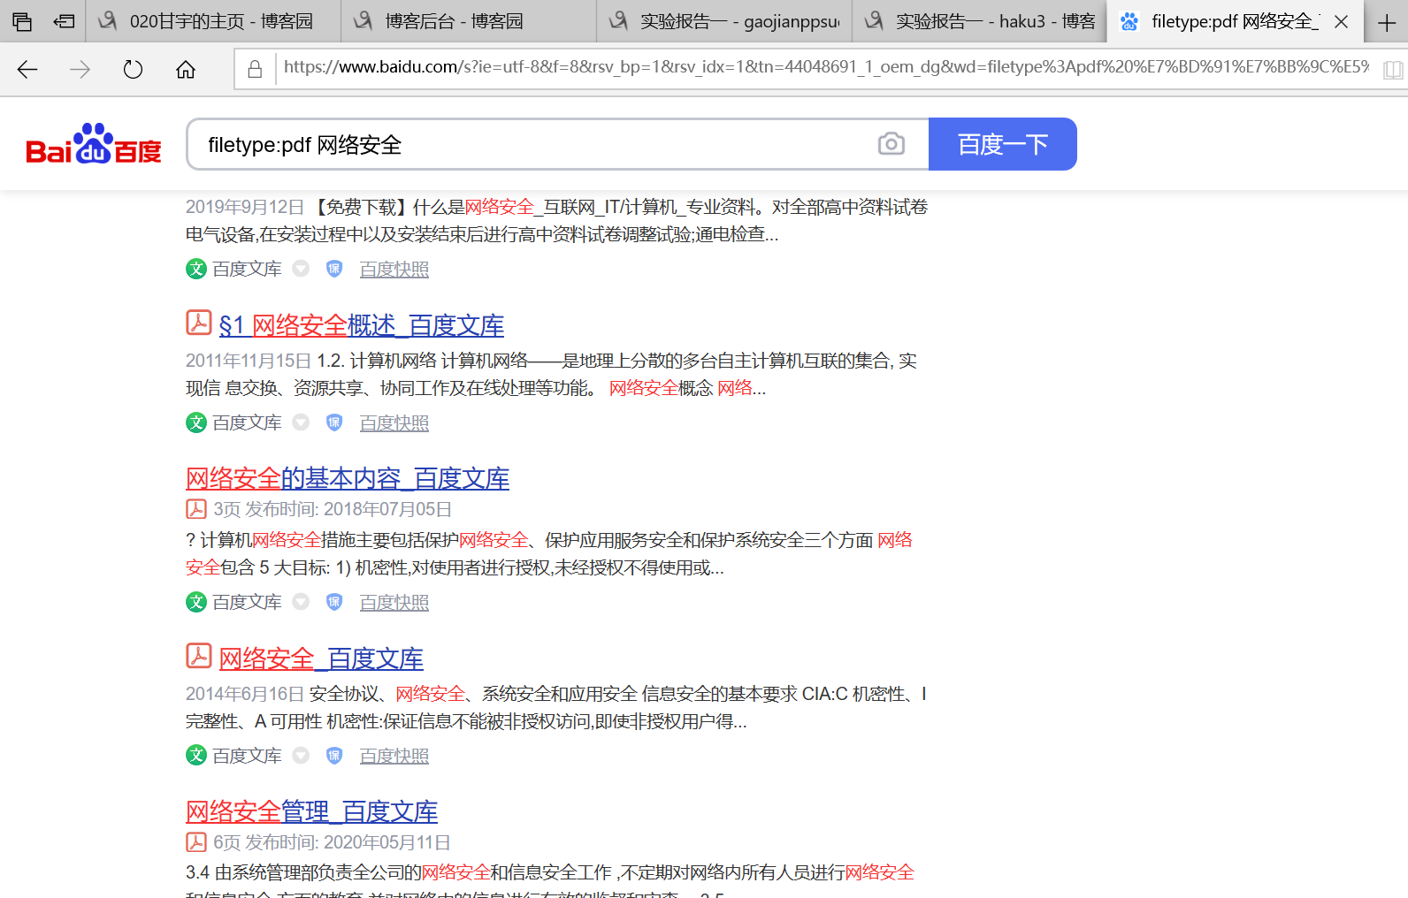Switch to the 博客后台 - 博客园 tab
Screen dimensions: 1408x898
tap(469, 21)
